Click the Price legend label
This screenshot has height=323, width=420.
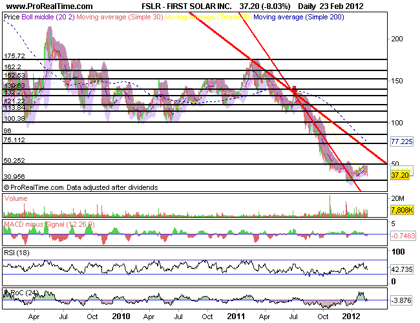pyautogui.click(x=12, y=17)
